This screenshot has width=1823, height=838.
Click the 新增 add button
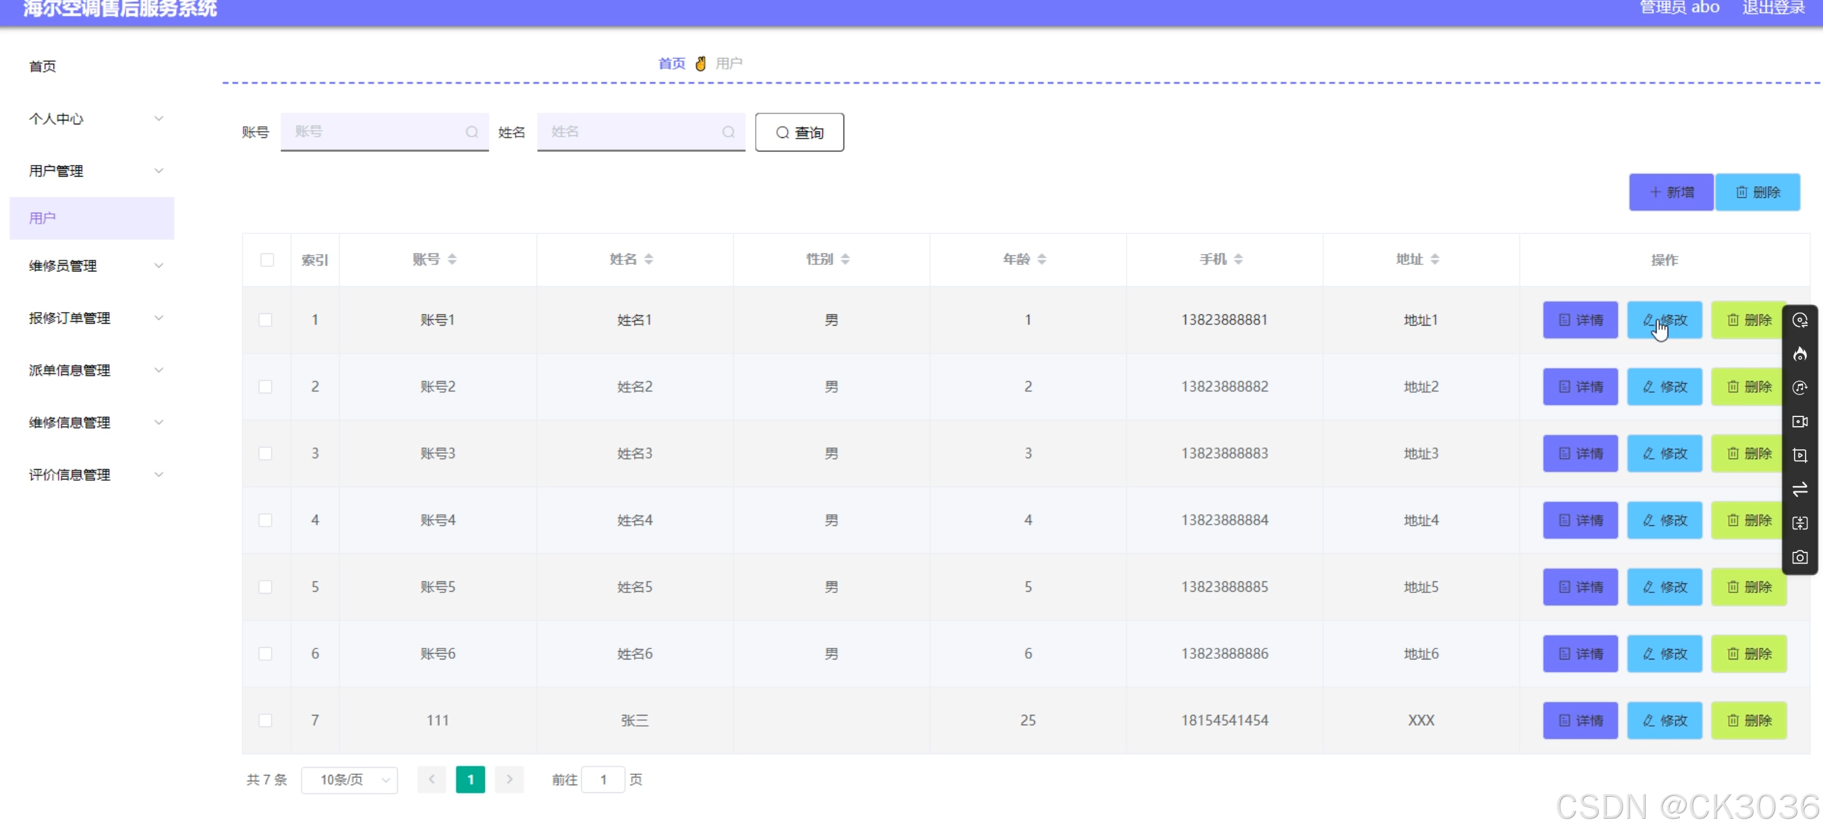point(1670,192)
